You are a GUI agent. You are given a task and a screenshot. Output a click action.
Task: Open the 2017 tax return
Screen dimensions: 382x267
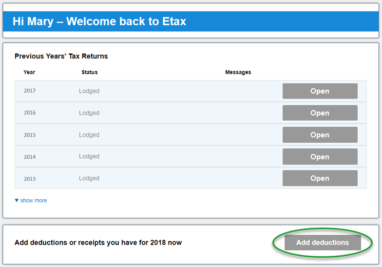320,91
